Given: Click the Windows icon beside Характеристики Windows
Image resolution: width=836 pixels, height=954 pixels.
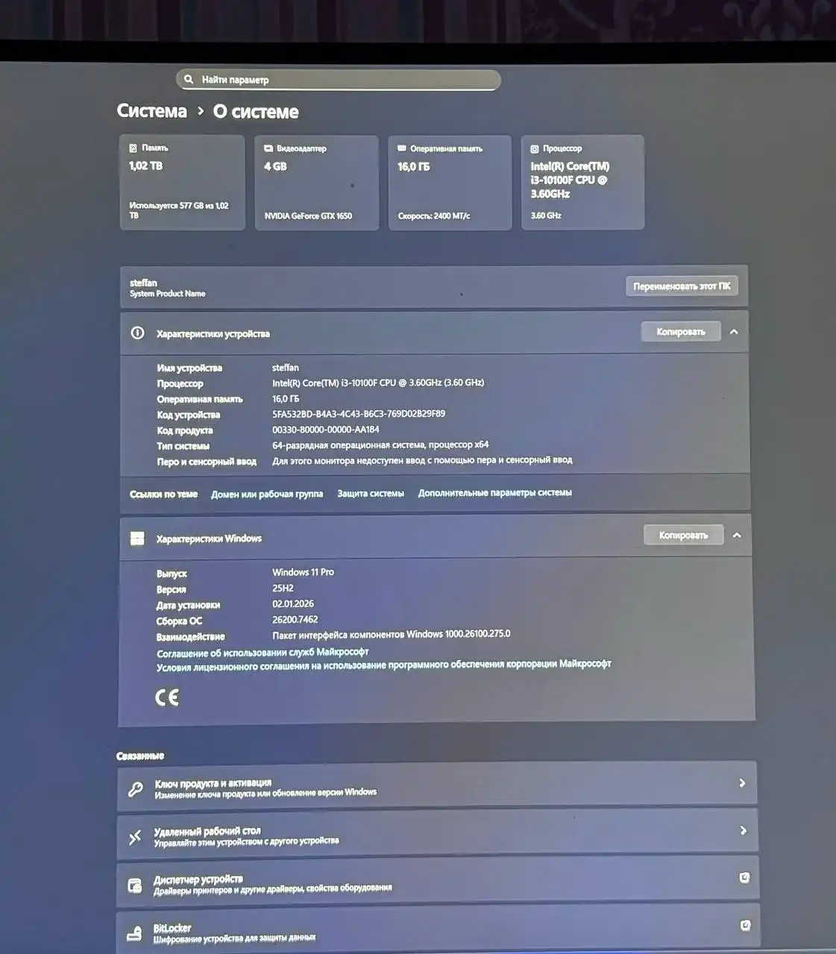Looking at the screenshot, I should point(137,538).
